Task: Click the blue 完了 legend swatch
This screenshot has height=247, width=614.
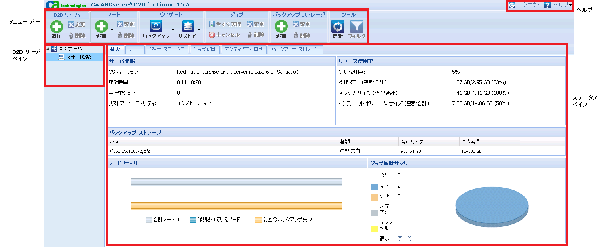Action: tap(374, 187)
